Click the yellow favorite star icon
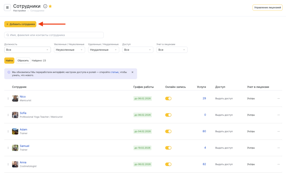 coord(50,6)
